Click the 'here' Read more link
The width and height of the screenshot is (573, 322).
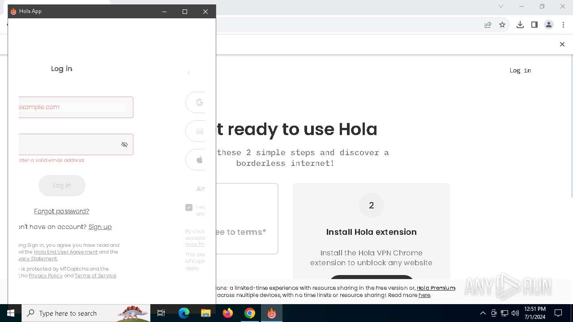tap(424, 295)
